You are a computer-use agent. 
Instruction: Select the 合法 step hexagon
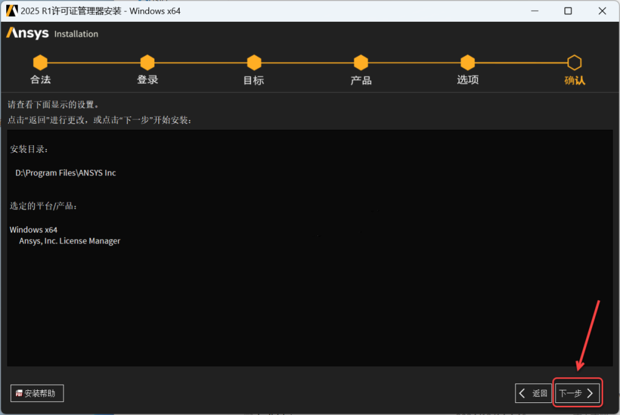[x=40, y=63]
